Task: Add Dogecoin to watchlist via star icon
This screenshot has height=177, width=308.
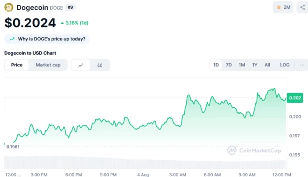Action: pos(279,7)
